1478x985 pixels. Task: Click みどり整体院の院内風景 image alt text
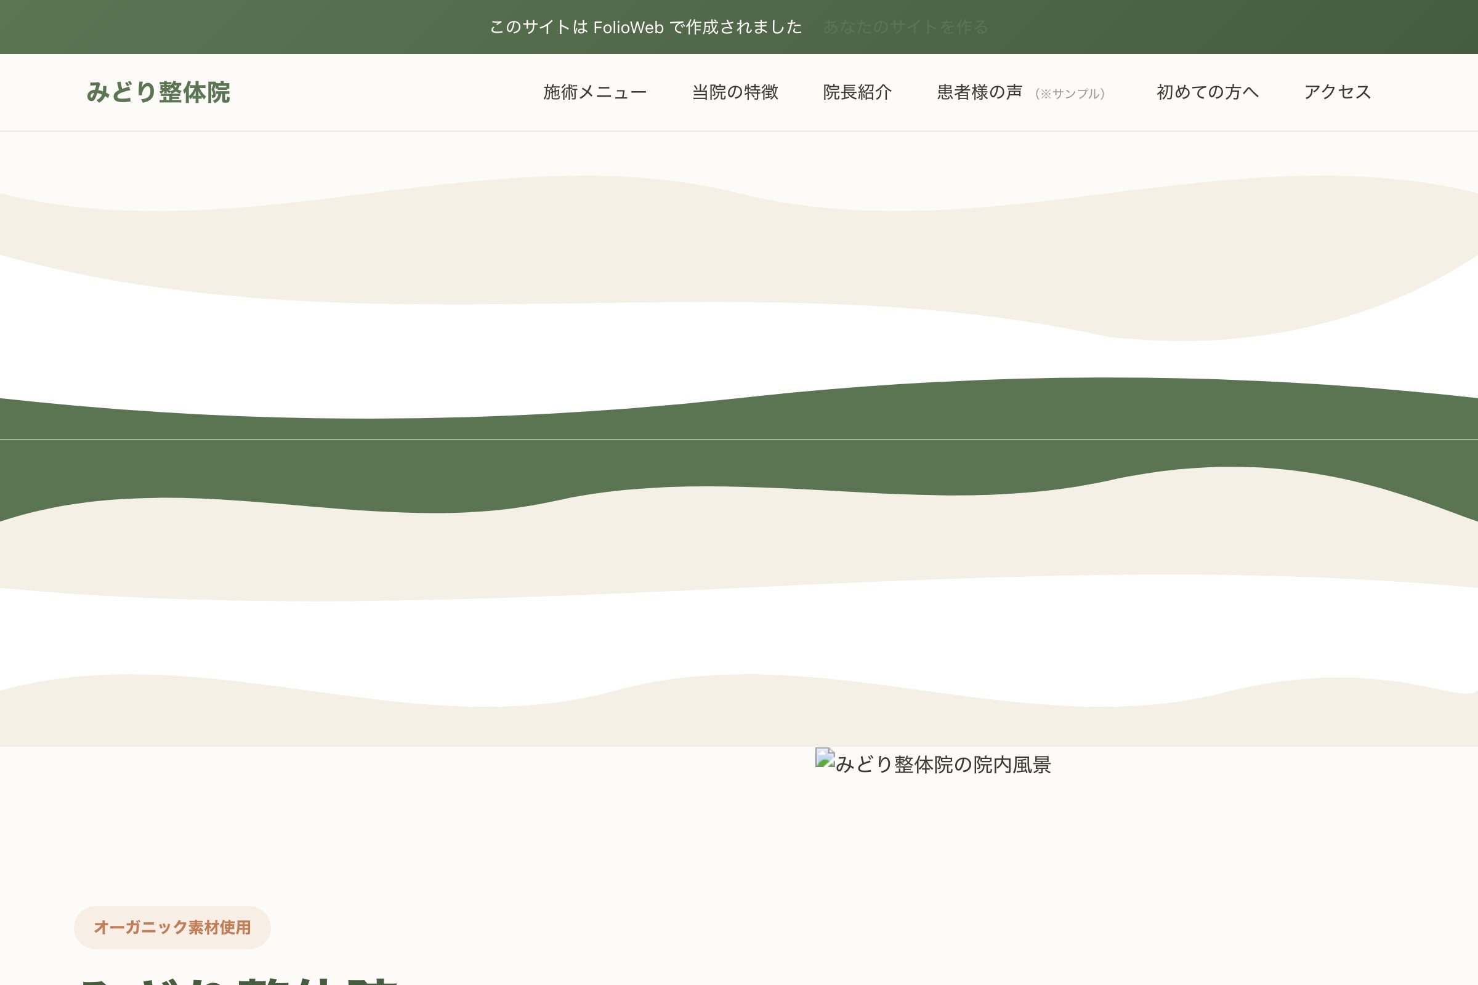pos(943,765)
